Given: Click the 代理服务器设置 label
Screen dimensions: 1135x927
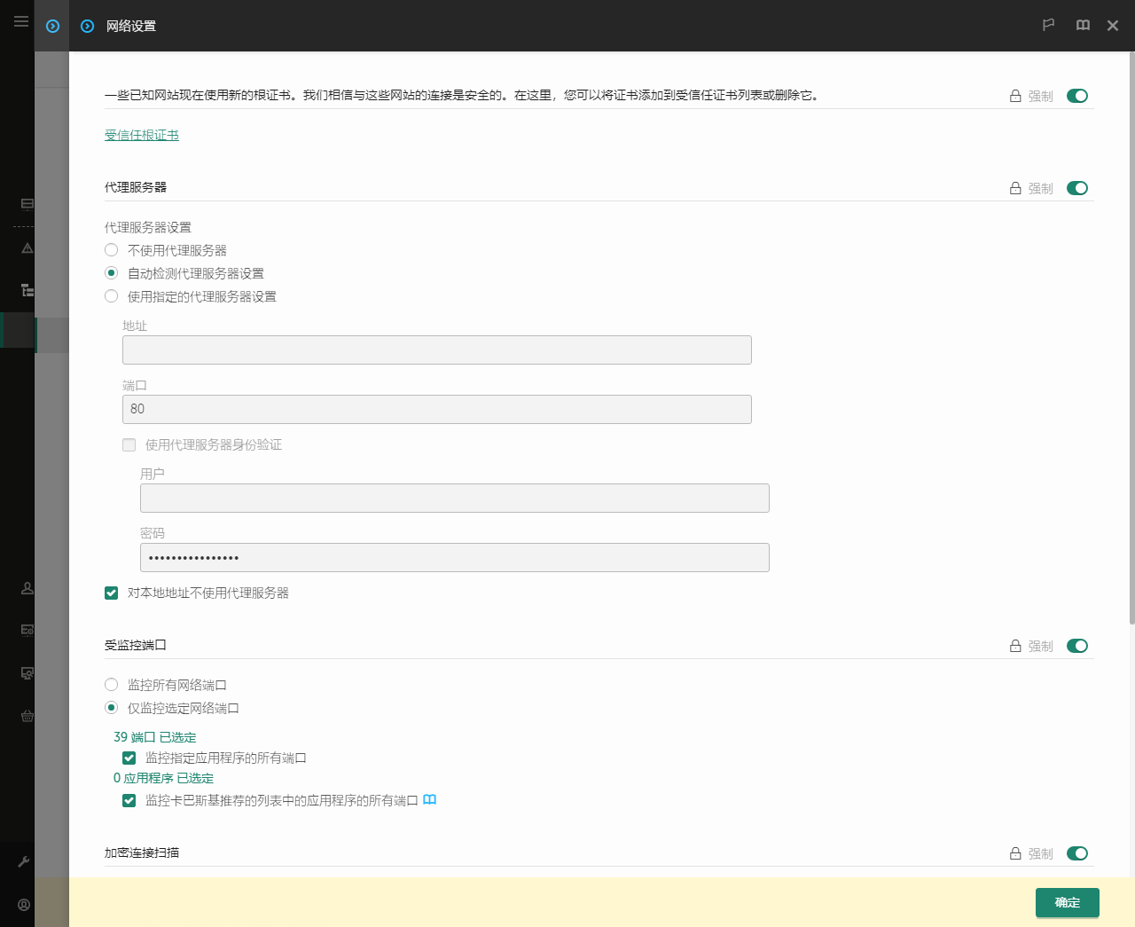Looking at the screenshot, I should tap(148, 227).
